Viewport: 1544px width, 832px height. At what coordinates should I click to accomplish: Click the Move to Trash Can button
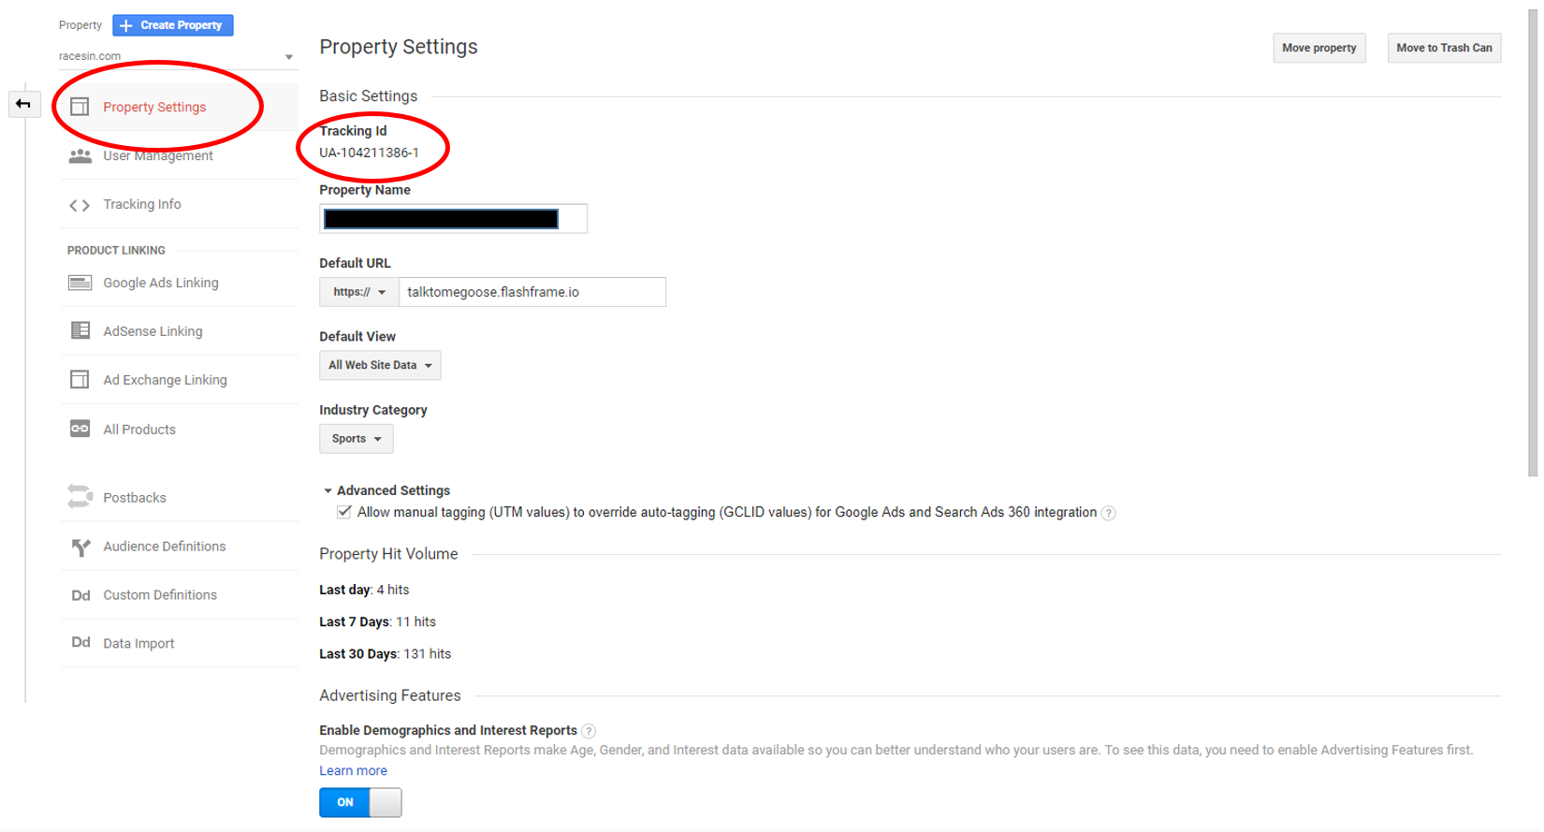[x=1444, y=48]
